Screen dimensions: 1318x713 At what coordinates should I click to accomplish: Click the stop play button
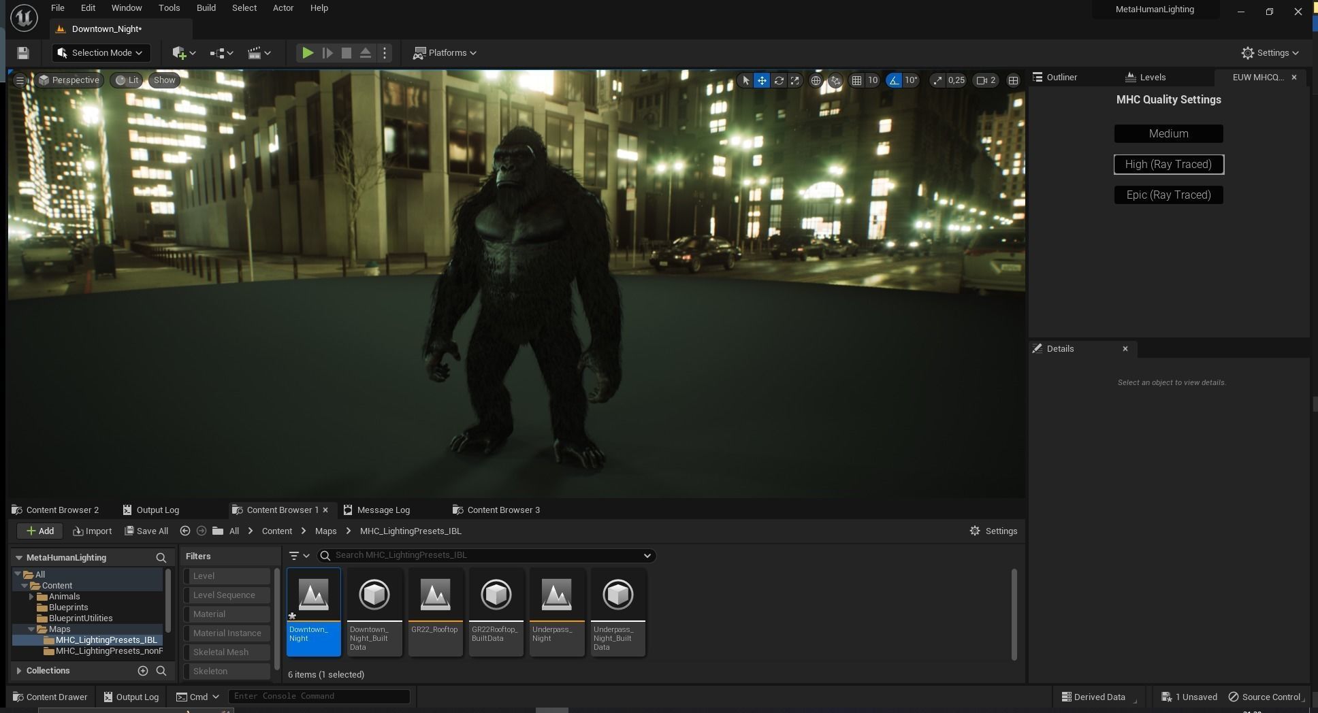click(x=347, y=53)
